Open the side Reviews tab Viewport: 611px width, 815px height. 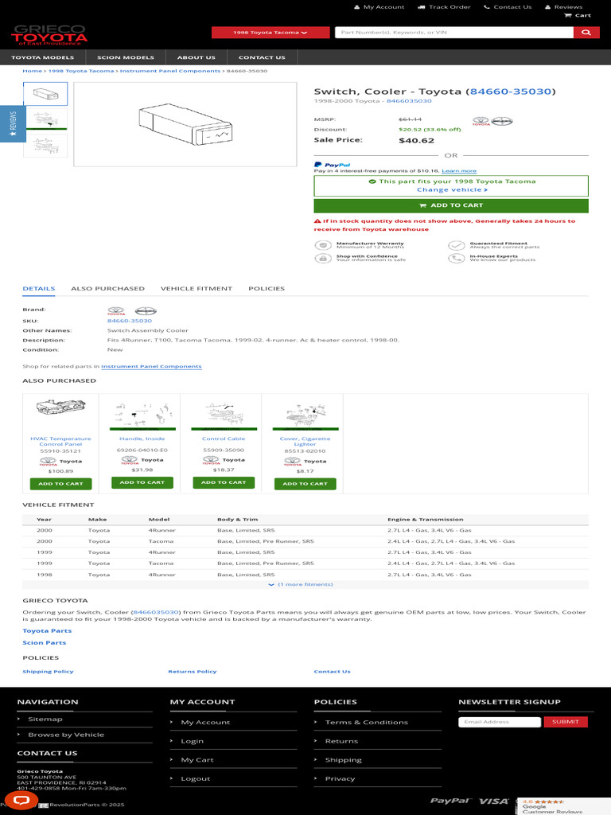(x=13, y=123)
